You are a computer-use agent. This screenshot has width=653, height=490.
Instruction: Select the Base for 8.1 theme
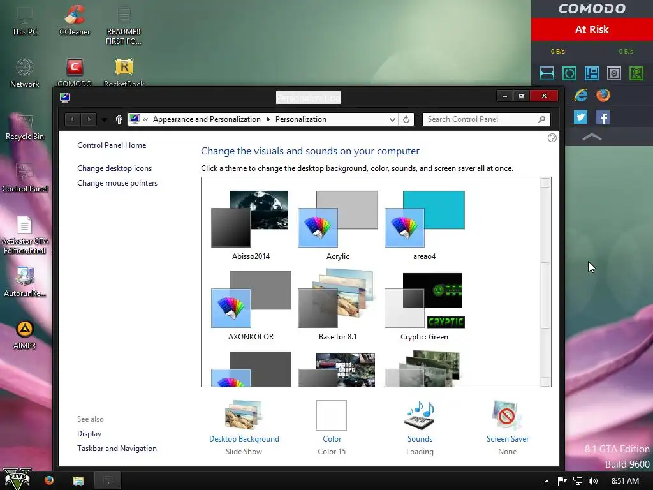[x=338, y=306]
